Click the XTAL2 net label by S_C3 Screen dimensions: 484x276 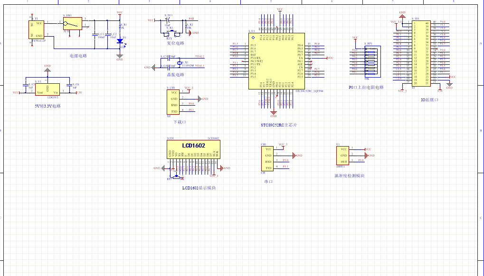tap(199, 57)
